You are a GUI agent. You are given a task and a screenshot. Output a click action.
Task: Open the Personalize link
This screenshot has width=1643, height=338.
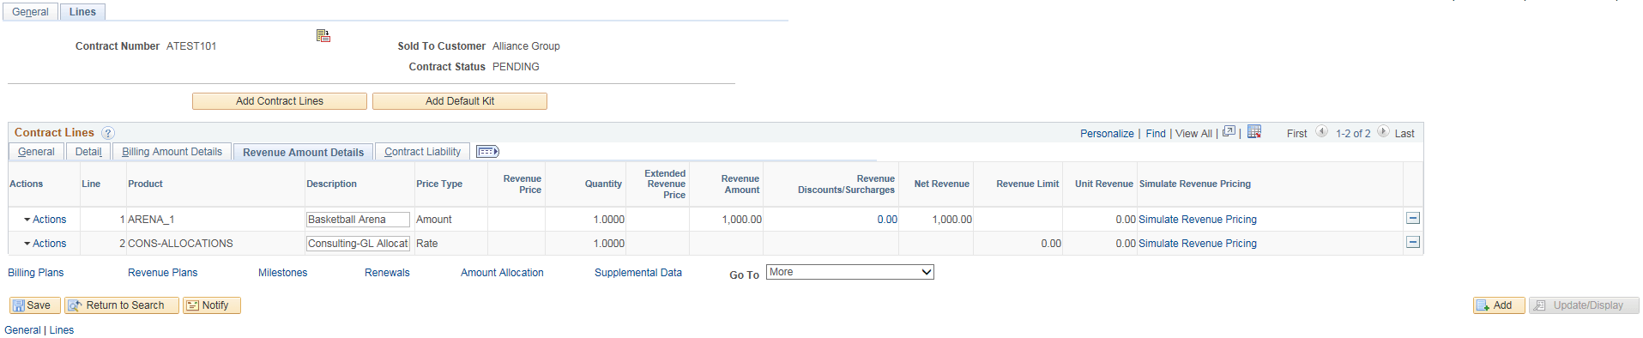1107,134
